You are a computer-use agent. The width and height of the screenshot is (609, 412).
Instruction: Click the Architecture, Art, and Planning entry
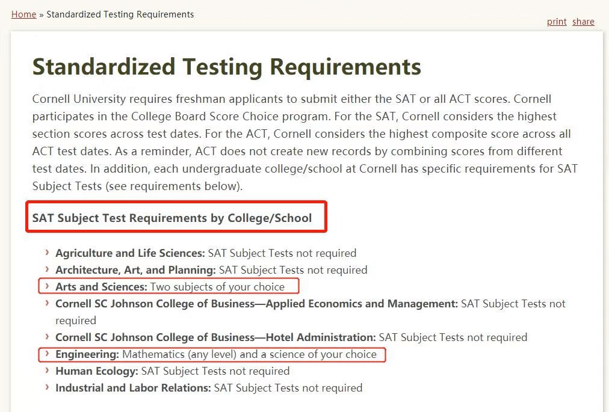pos(211,270)
